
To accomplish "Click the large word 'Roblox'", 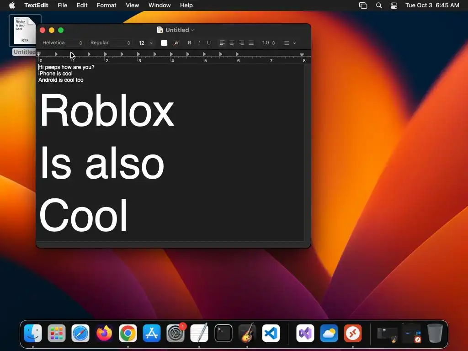I will (x=107, y=111).
